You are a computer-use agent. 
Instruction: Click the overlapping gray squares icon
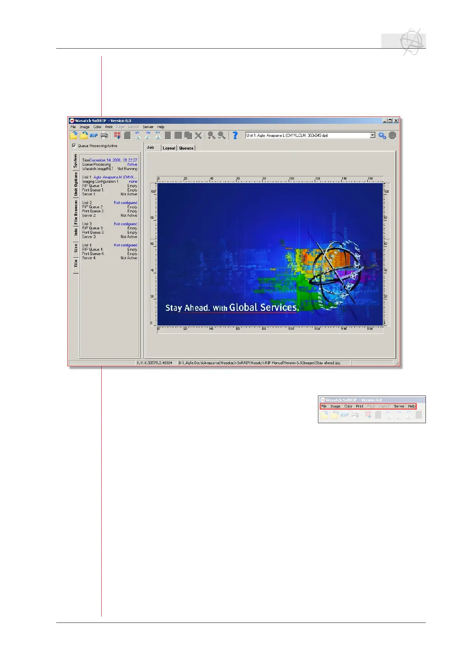pyautogui.click(x=188, y=135)
